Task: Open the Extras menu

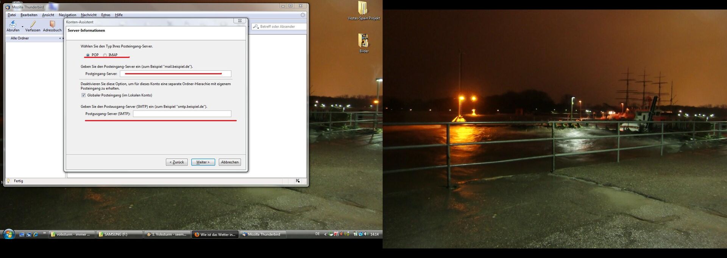Action: (x=106, y=15)
